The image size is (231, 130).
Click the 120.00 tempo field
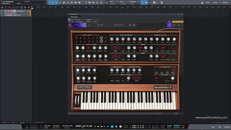click(x=169, y=126)
